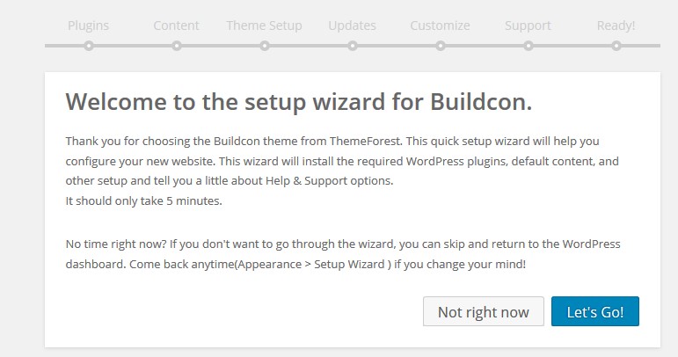Click the Theme Setup step circle marker
The height and width of the screenshot is (357, 678).
[x=265, y=46]
